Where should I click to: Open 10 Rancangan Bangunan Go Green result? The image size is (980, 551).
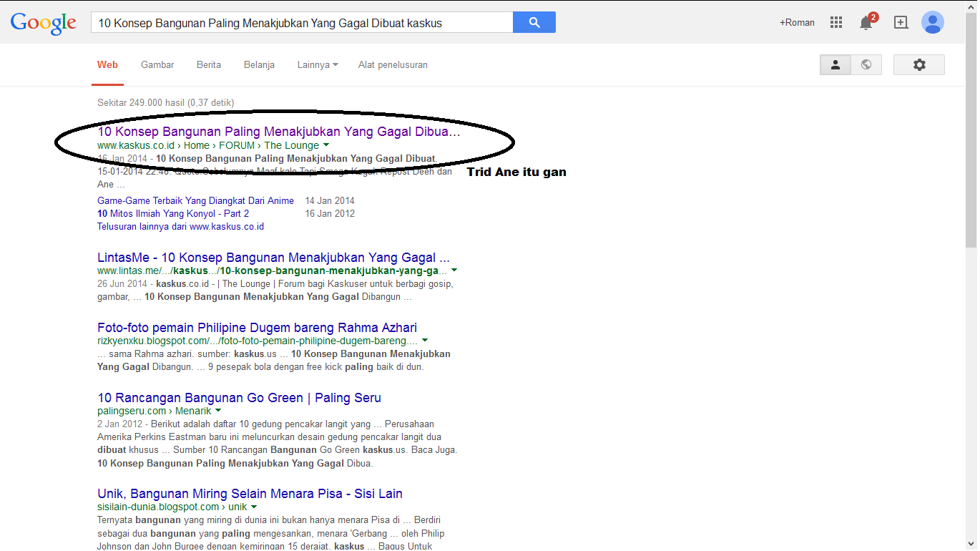click(x=239, y=398)
